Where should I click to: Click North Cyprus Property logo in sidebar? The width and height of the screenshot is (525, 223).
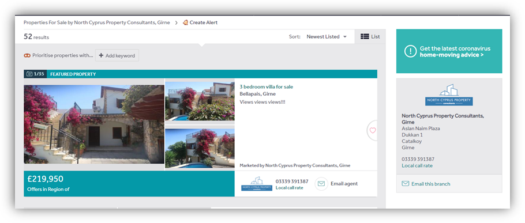(x=449, y=95)
